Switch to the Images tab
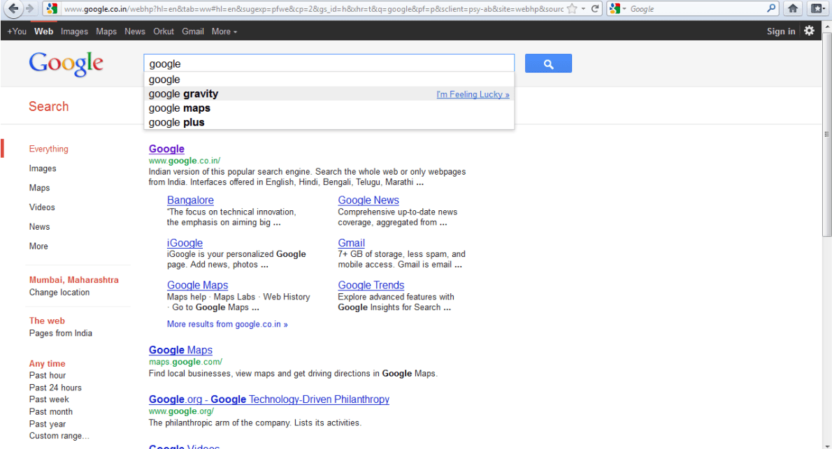The image size is (832, 449). pyautogui.click(x=74, y=31)
